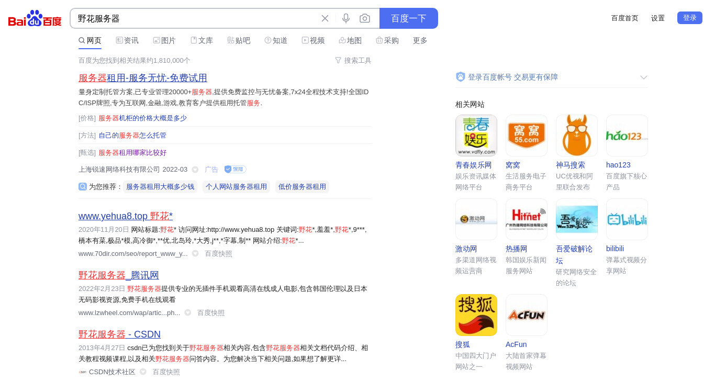Switch to 图片 tab
This screenshot has height=381, width=715.
click(x=164, y=40)
